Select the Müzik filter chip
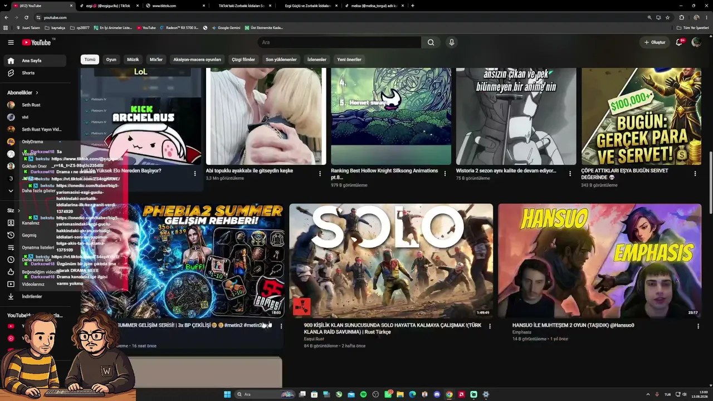 coord(133,60)
